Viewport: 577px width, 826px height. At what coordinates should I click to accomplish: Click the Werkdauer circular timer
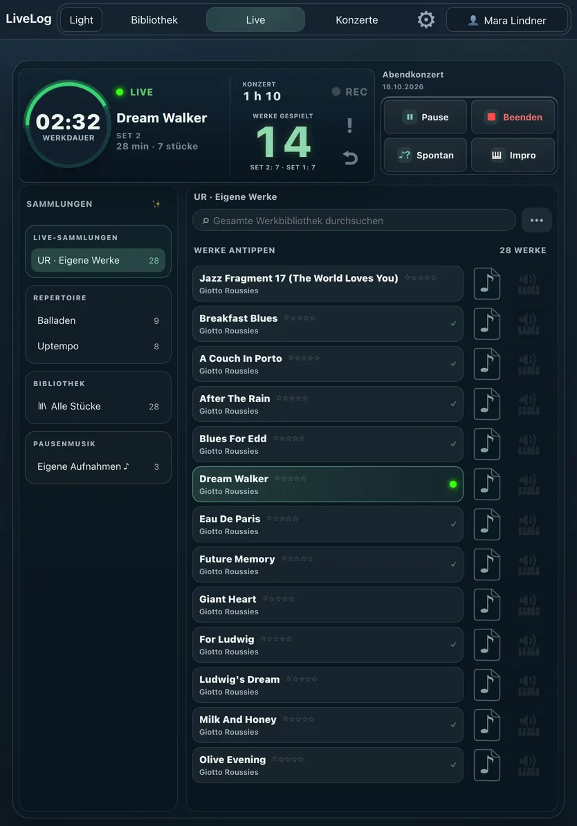point(68,125)
